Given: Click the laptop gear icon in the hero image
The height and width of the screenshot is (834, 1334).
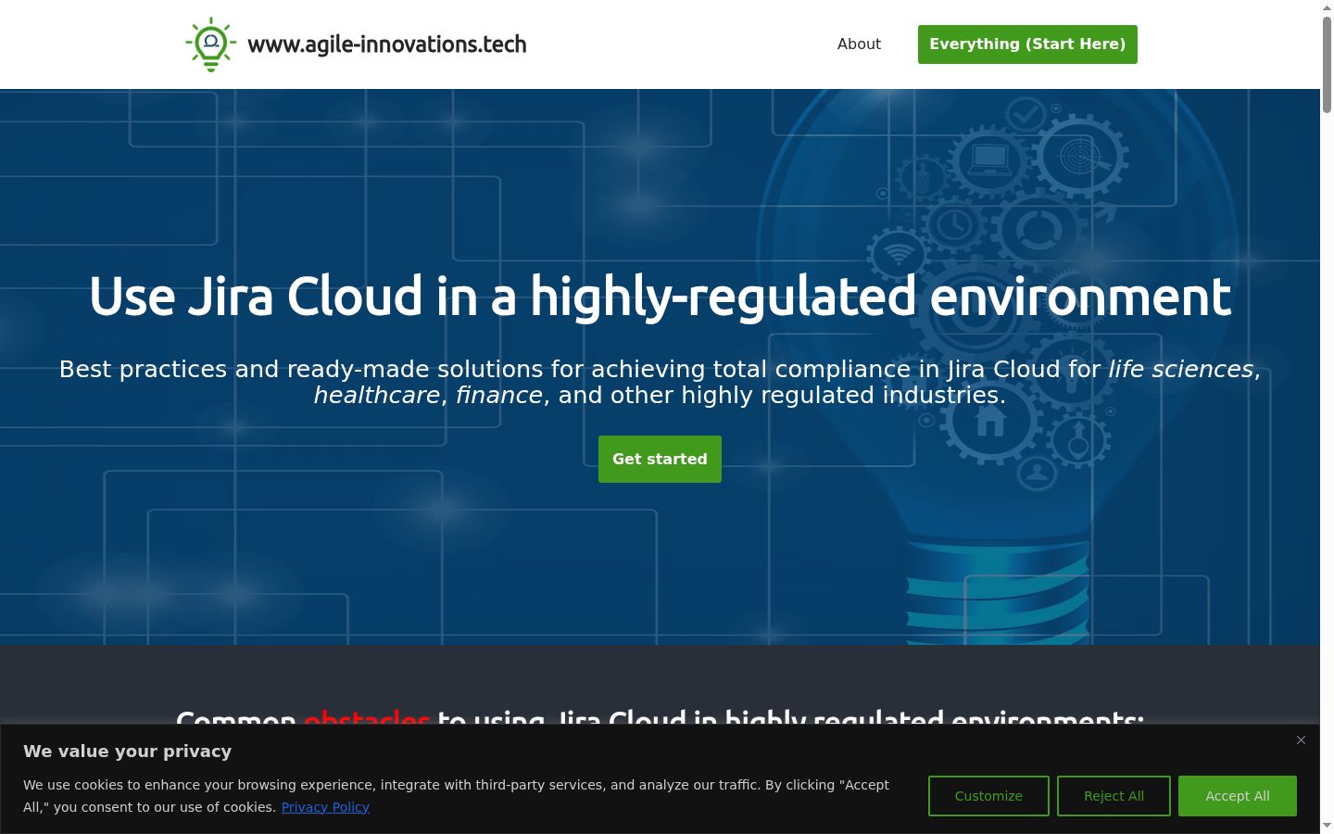Looking at the screenshot, I should coord(989,161).
